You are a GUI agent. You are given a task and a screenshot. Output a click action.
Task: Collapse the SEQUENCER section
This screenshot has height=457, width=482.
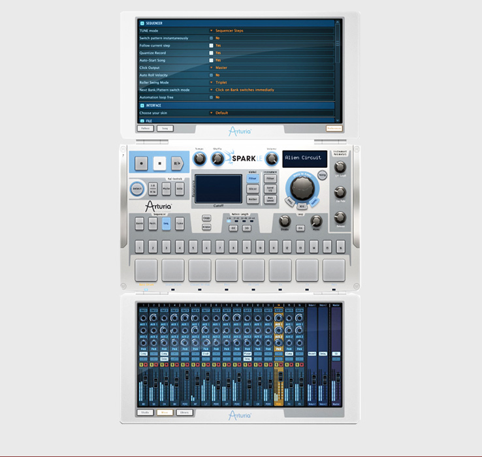click(142, 24)
